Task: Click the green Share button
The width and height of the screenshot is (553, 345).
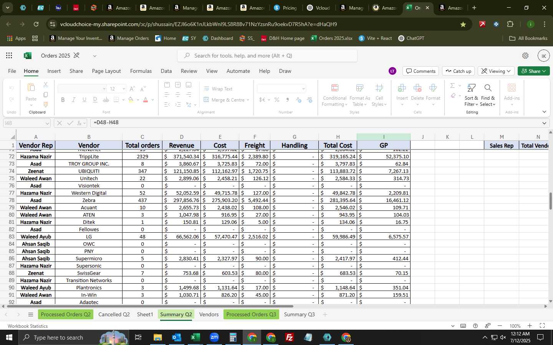Action: 534,71
